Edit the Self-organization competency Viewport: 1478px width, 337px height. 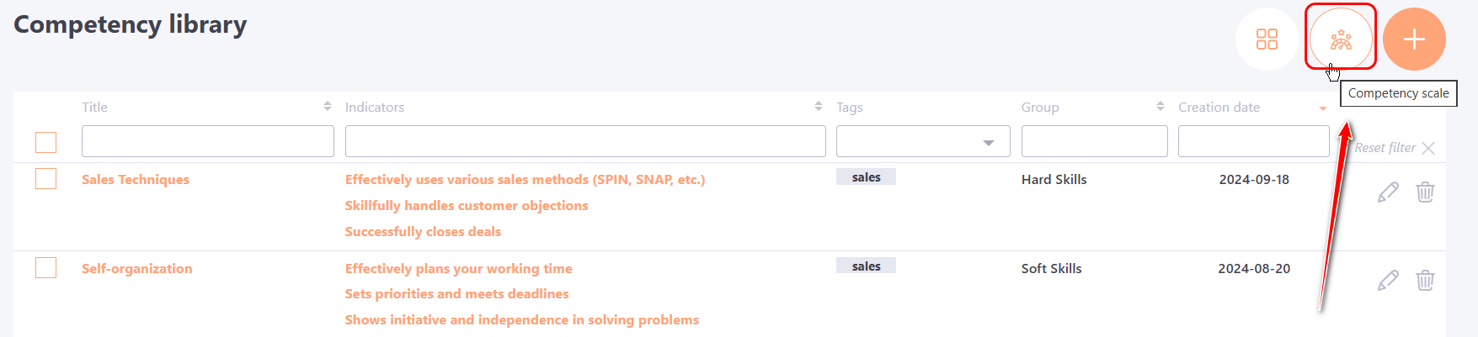[x=1388, y=280]
